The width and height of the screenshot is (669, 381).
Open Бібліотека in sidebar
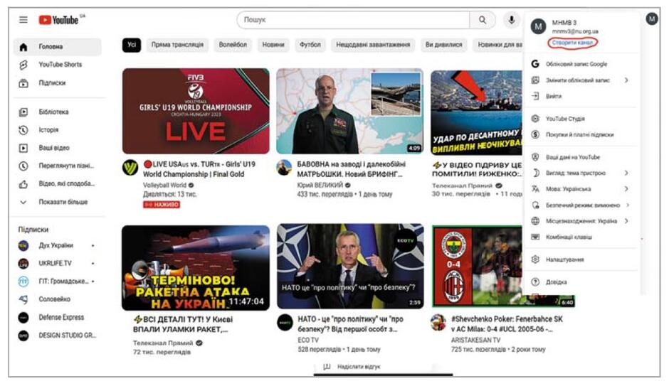click(58, 112)
